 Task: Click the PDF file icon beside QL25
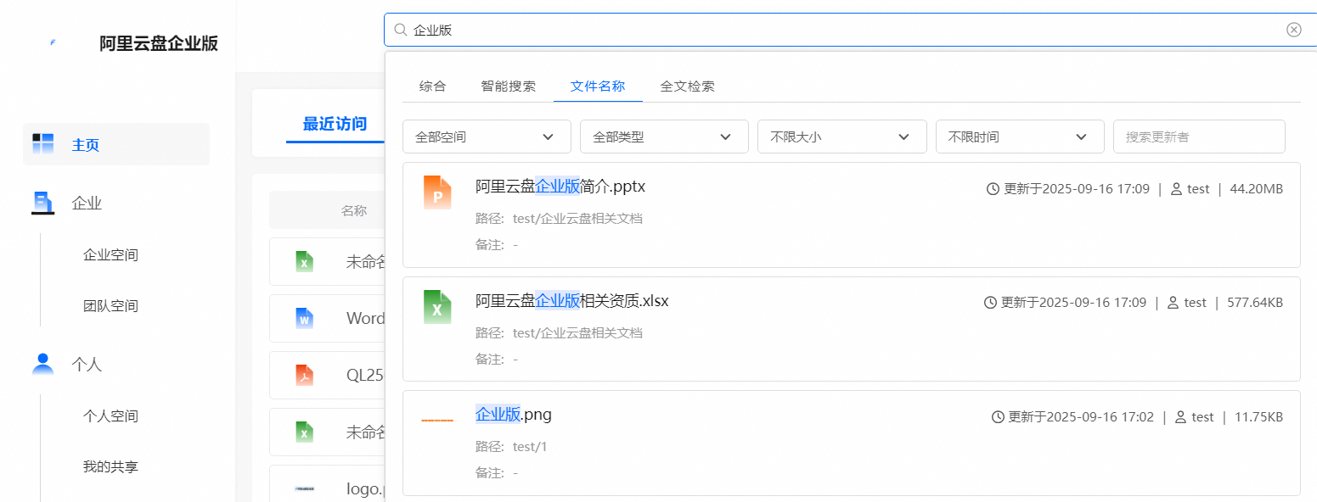[x=304, y=375]
